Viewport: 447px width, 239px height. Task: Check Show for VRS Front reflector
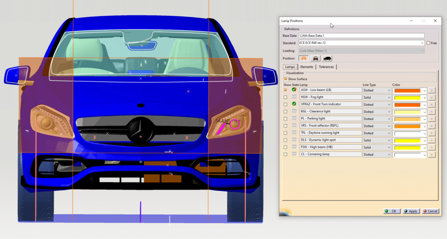(x=285, y=126)
